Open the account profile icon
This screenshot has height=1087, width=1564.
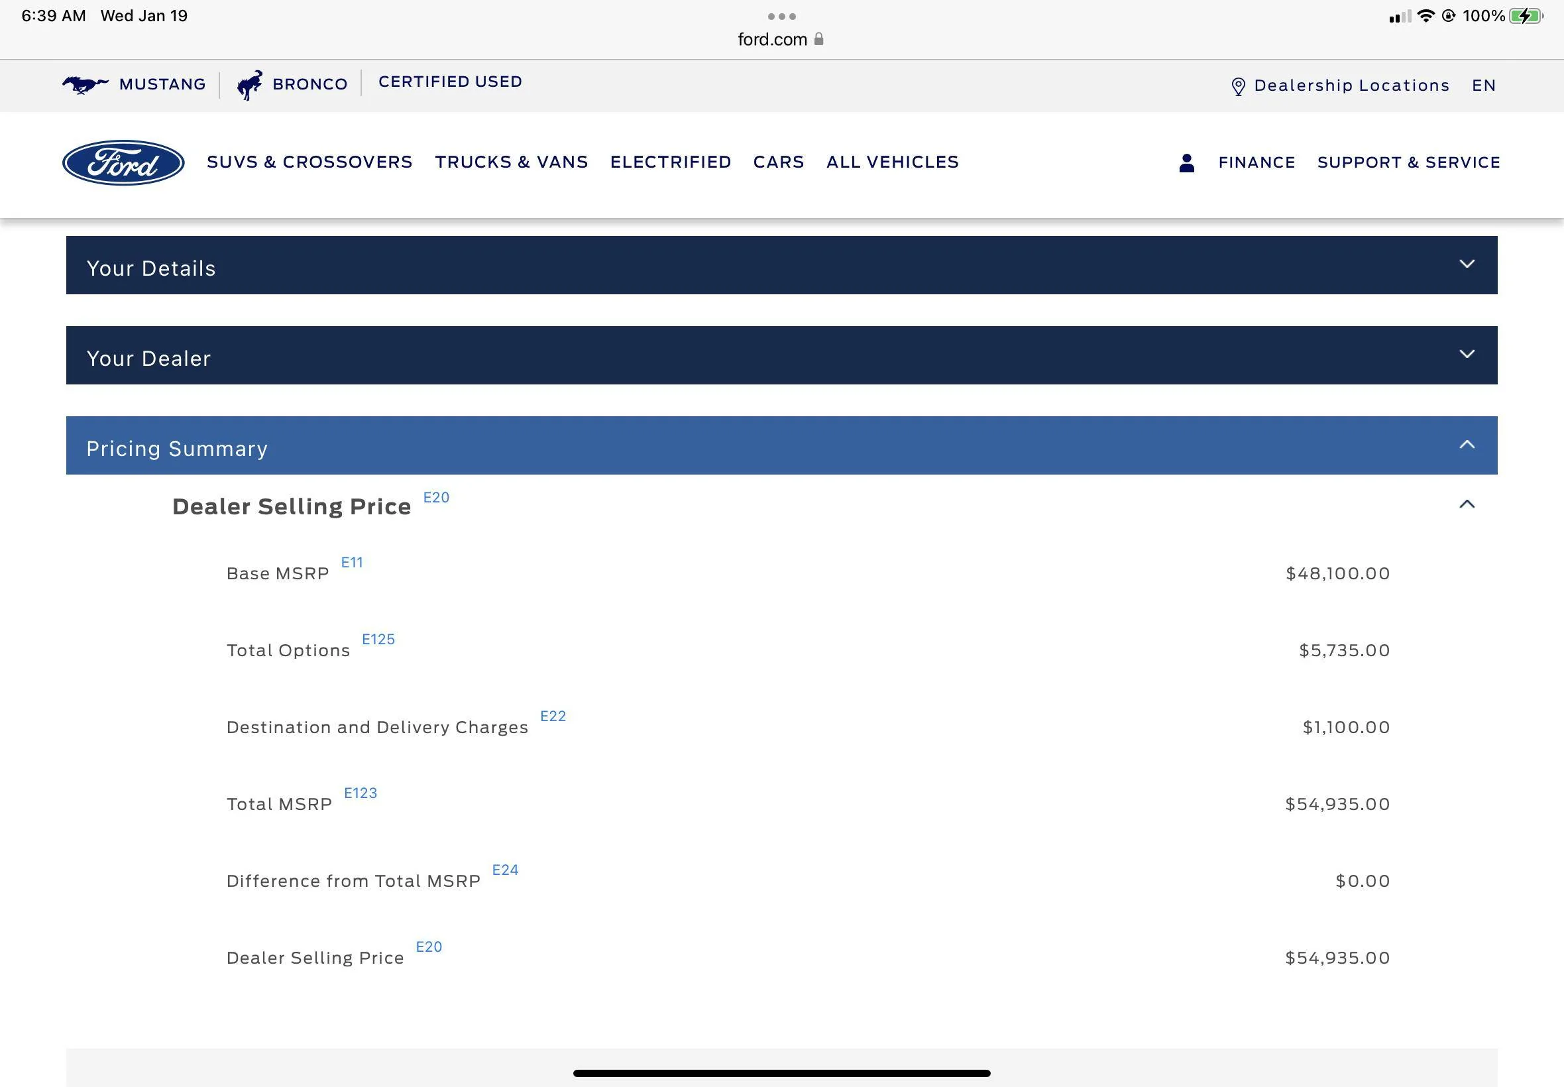[x=1187, y=163]
